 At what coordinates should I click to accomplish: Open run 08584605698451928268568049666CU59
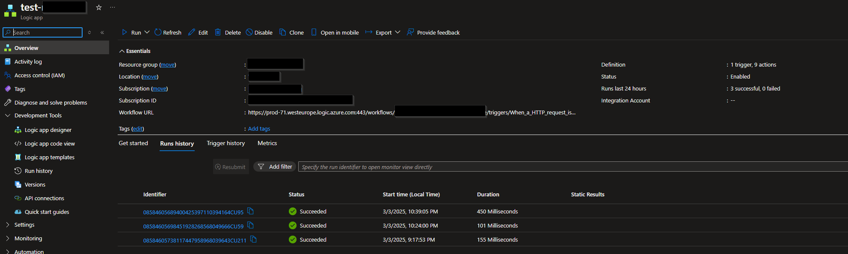pos(193,226)
